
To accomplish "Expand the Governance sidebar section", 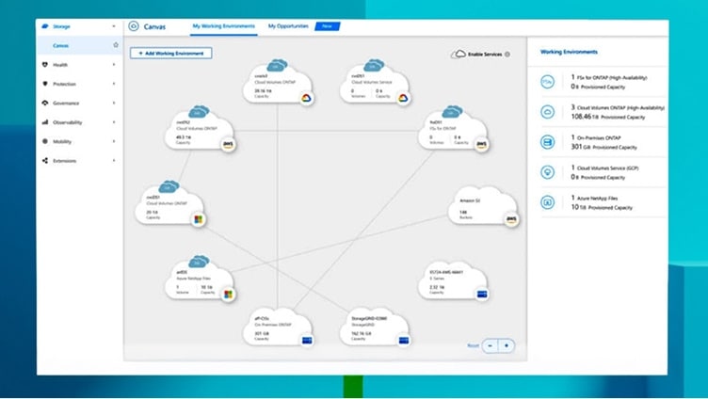I will click(114, 104).
